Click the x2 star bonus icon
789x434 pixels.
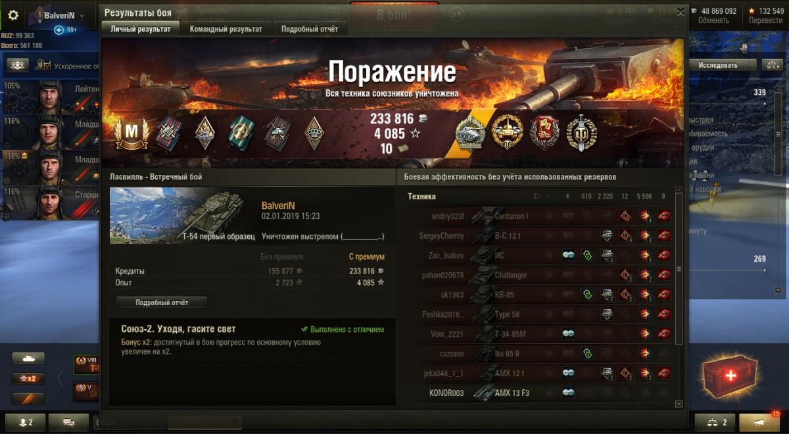pos(28,378)
